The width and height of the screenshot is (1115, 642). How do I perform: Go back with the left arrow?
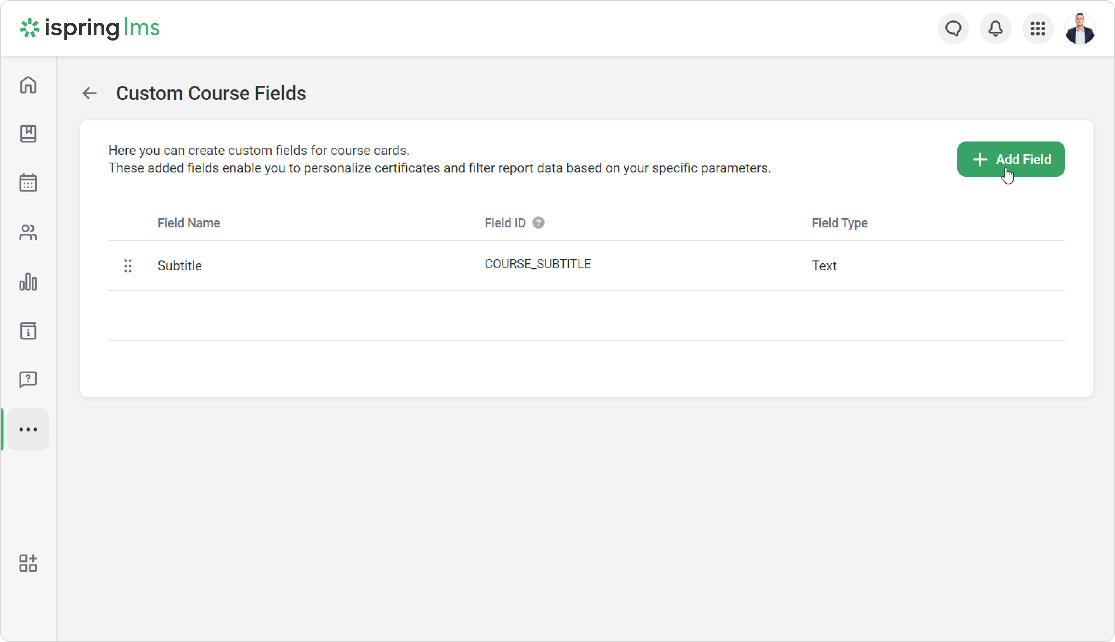click(x=89, y=94)
